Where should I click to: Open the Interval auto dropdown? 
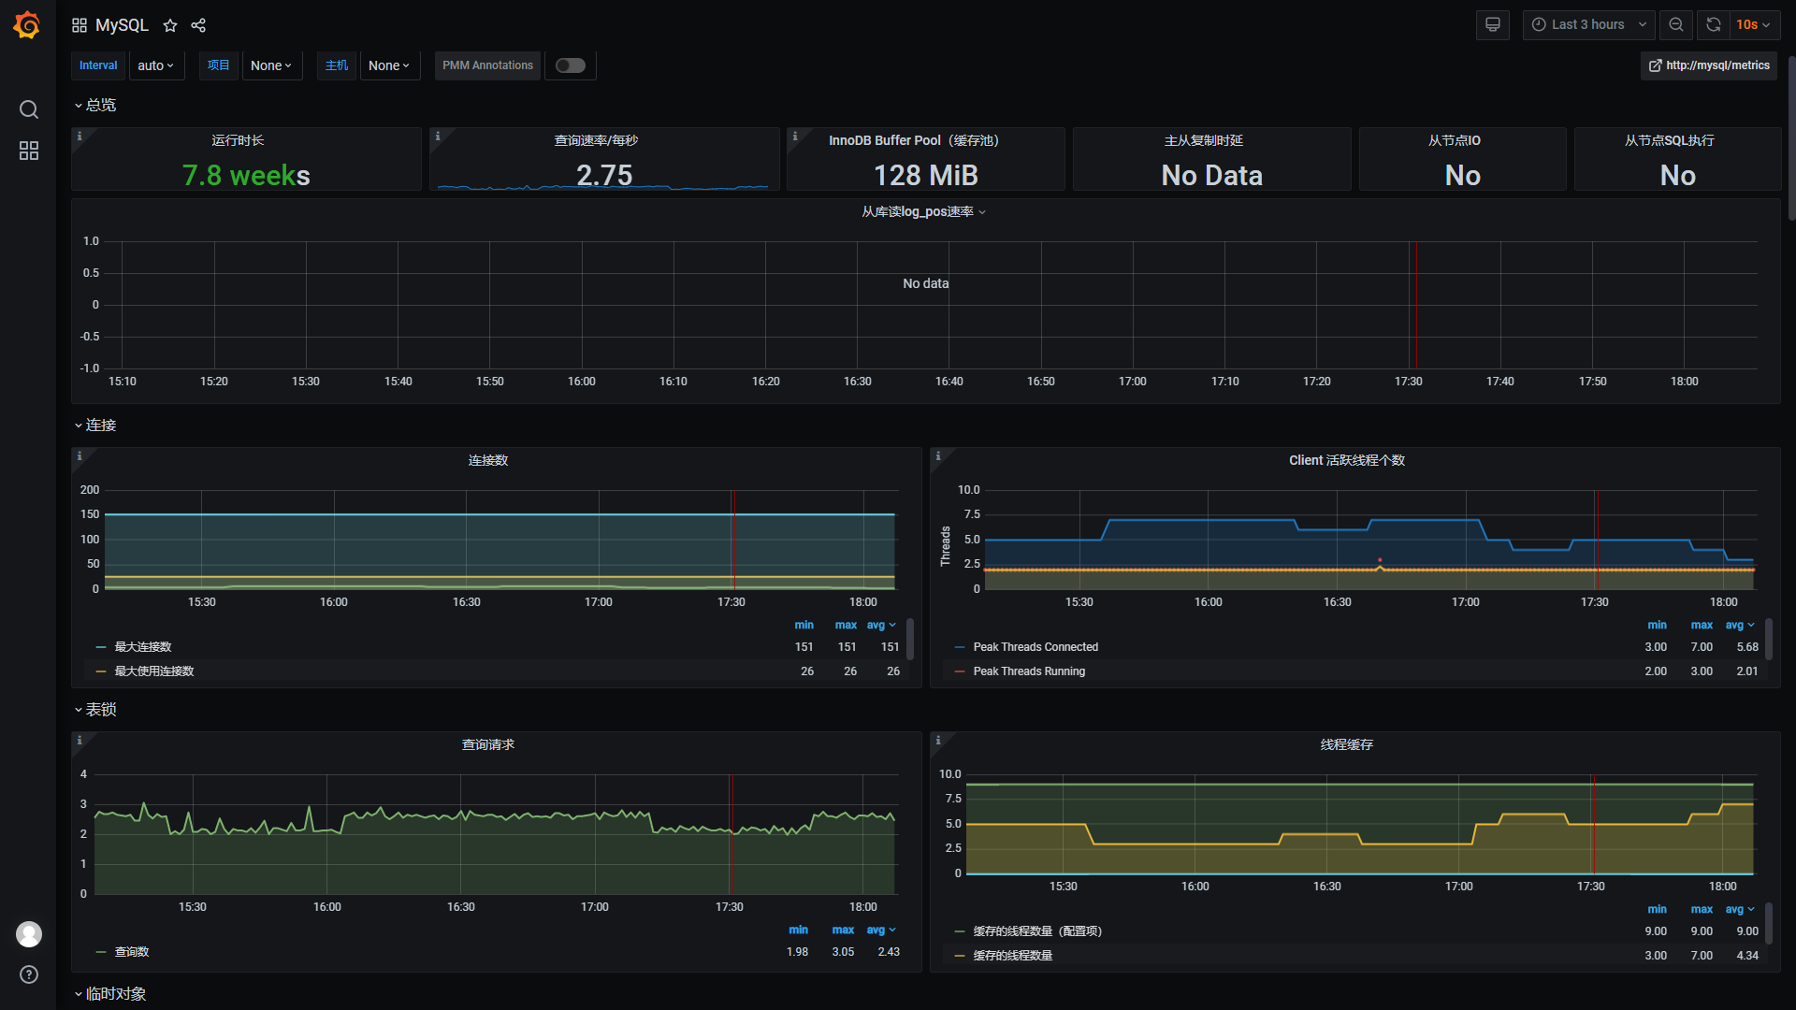tap(156, 65)
